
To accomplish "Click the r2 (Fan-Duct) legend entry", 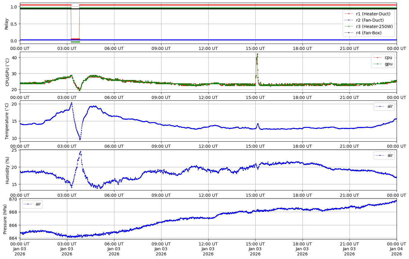I will coord(370,20).
